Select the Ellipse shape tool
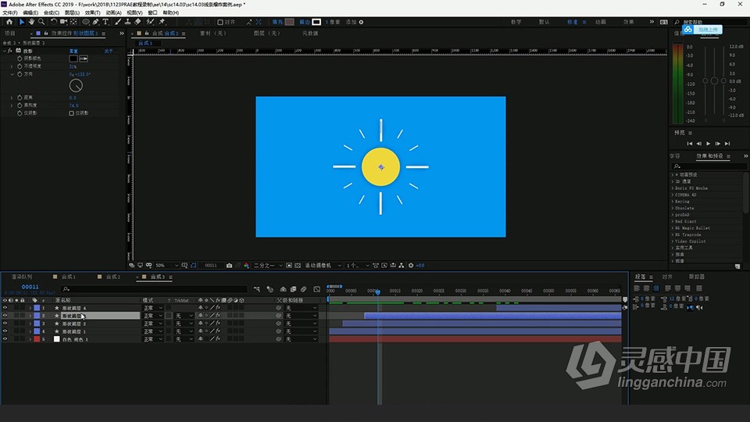This screenshot has width=750, height=422. 86,22
